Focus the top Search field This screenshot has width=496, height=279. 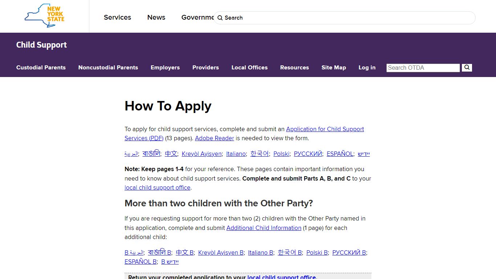[x=344, y=18]
